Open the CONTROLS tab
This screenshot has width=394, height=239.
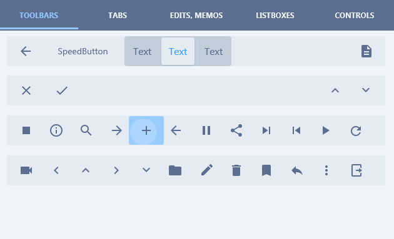(355, 16)
